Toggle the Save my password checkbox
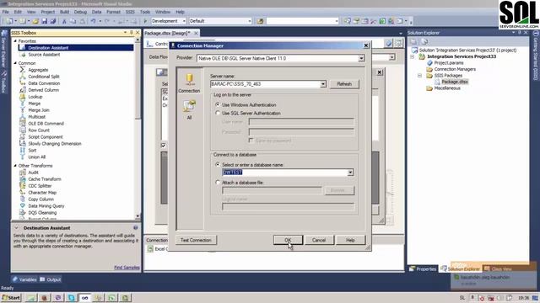 click(251, 141)
